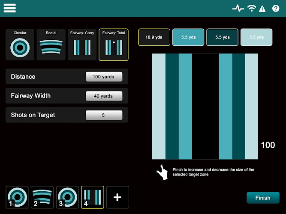Image resolution: width=286 pixels, height=214 pixels.
Task: Select the Circular target type
Action: pyautogui.click(x=20, y=45)
